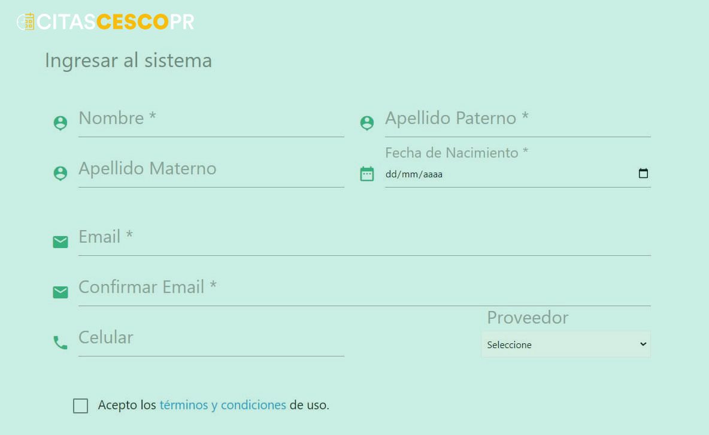The image size is (709, 435).
Task: Click the phone icon next to Celular
Action: [60, 342]
